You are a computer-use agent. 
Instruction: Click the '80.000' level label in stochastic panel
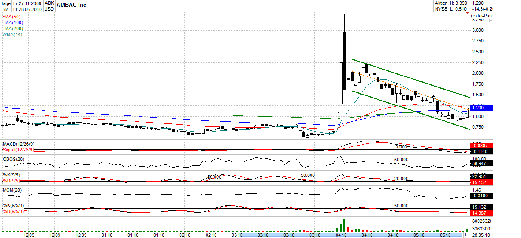215,176
